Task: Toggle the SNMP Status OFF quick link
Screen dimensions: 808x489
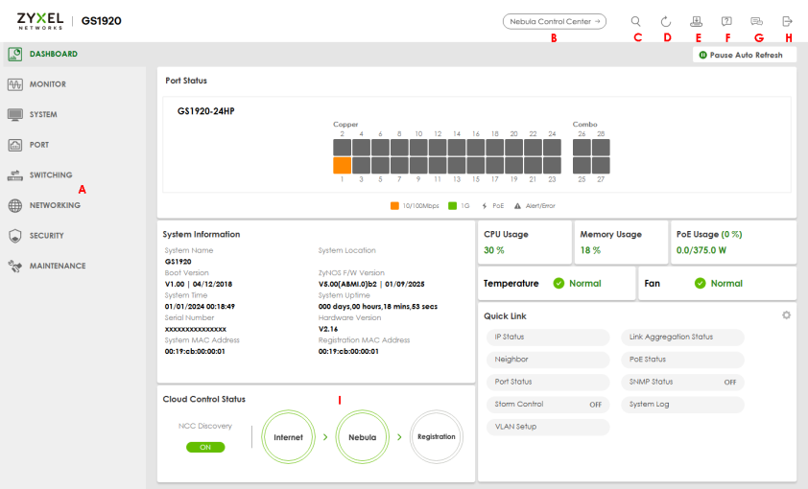Action: 682,382
